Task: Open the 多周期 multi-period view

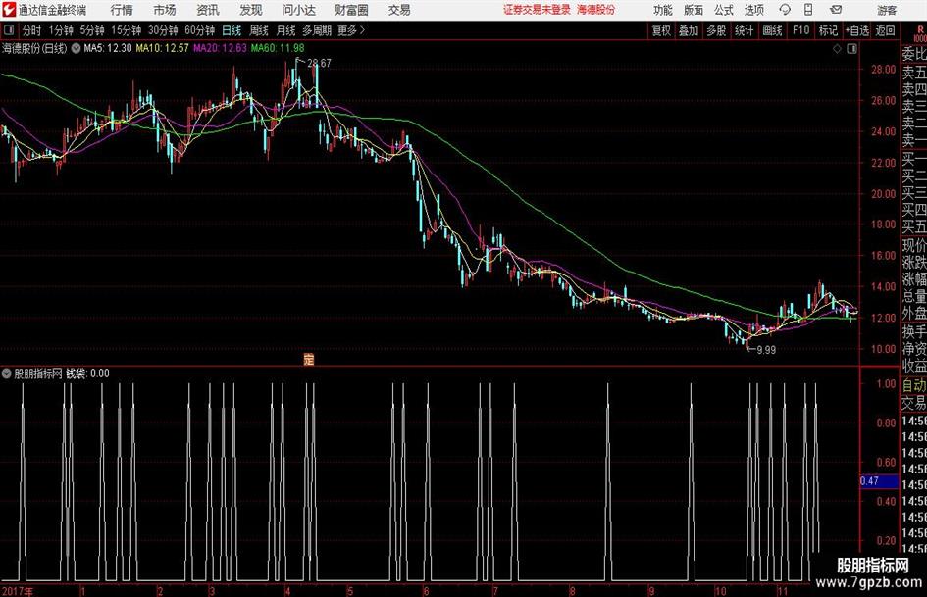Action: tap(317, 30)
